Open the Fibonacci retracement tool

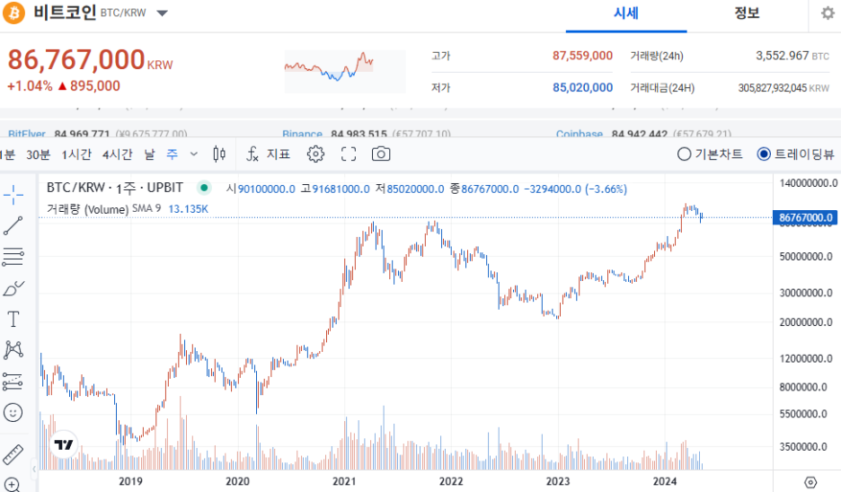click(x=13, y=257)
